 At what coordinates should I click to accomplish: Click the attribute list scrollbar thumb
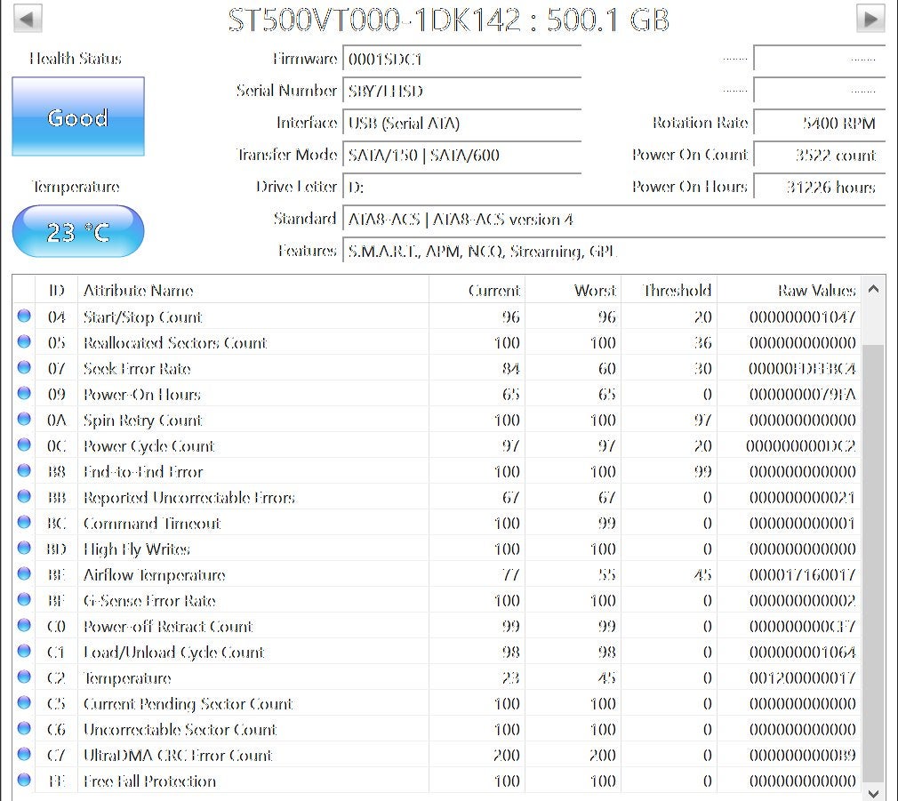873,563
